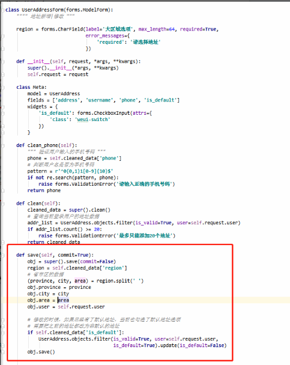This screenshot has width=290, height=365.
Task: Click the 'required': '请选择地址' entry
Action: click(x=129, y=42)
